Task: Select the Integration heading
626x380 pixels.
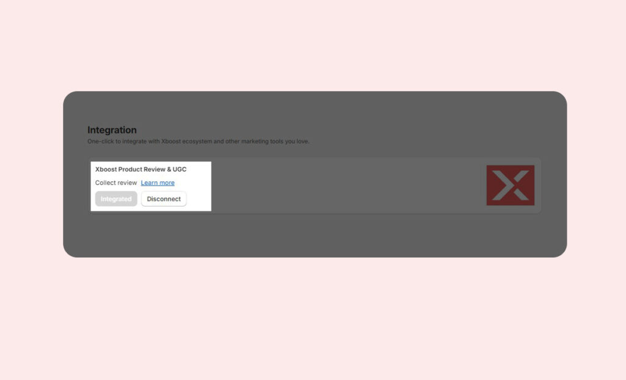Action: [112, 130]
